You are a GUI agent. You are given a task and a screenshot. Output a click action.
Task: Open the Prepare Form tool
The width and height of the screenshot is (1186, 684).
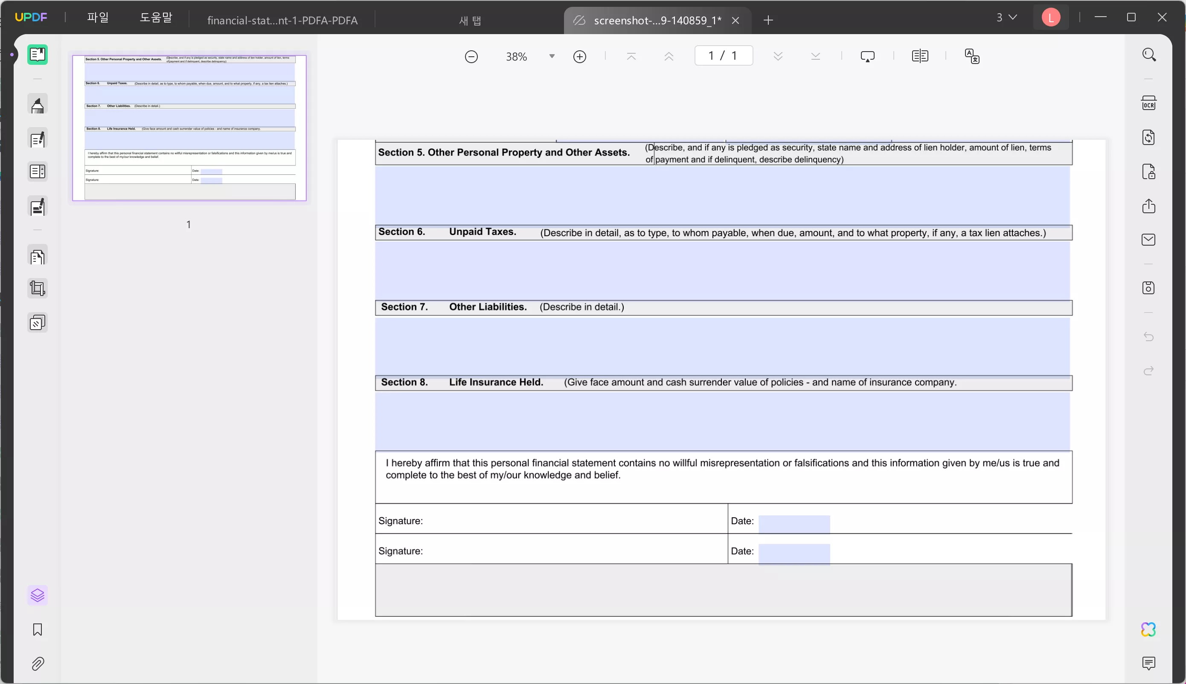[x=38, y=172]
